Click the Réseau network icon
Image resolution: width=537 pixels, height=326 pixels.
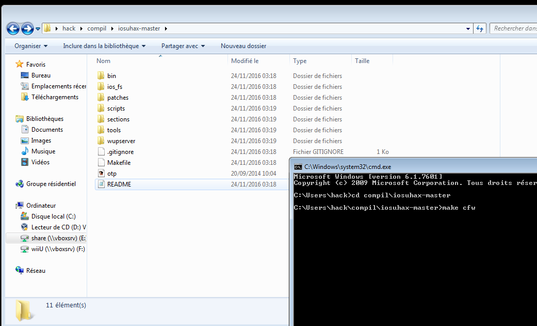point(20,270)
